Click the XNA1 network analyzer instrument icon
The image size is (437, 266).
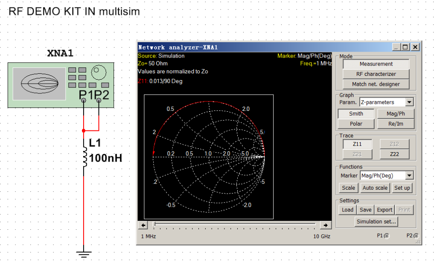pos(61,85)
